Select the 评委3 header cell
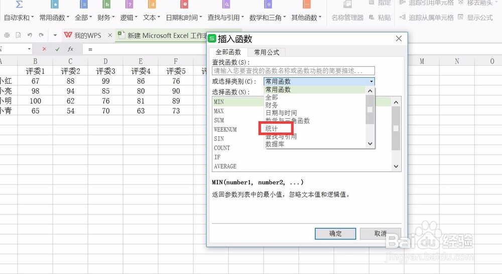Screen dimensions: 502x274 (x=105, y=71)
